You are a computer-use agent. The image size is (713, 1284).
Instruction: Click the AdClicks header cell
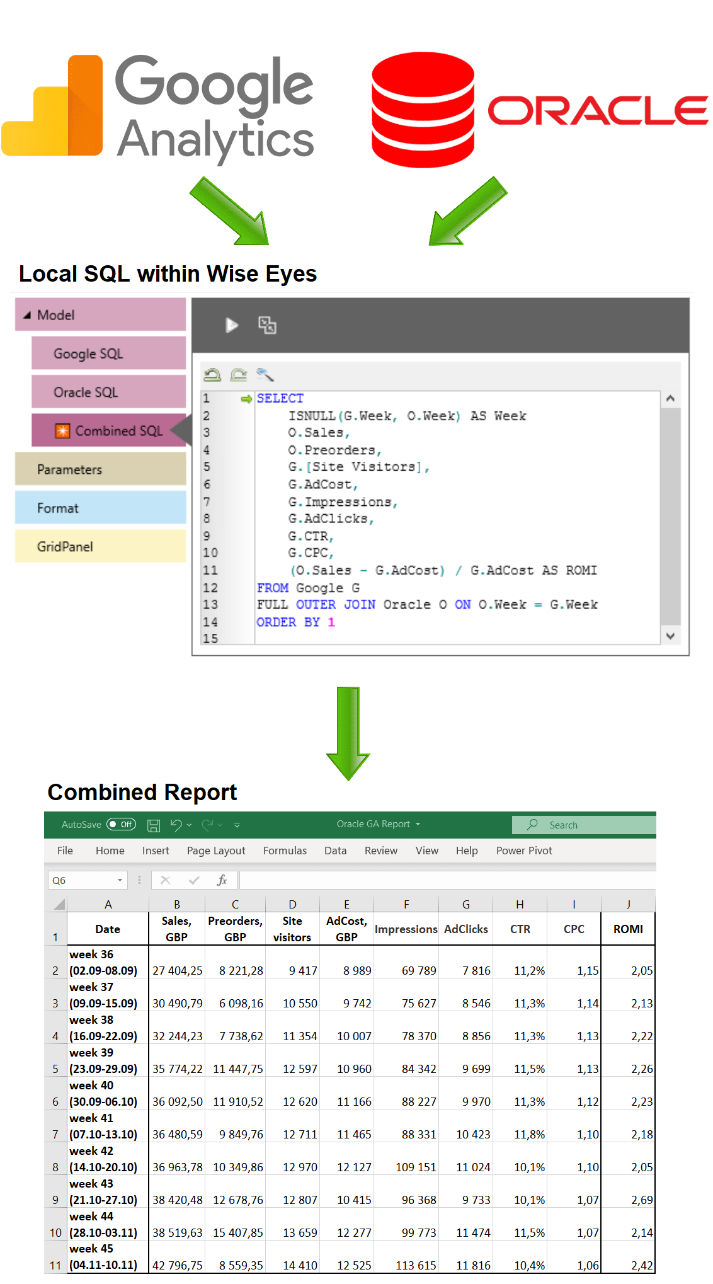[466, 929]
